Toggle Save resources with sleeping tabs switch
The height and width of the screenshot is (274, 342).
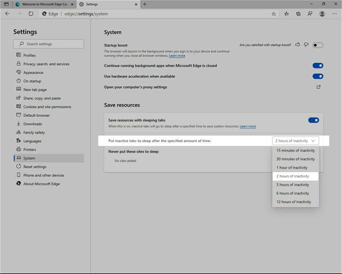click(x=314, y=120)
